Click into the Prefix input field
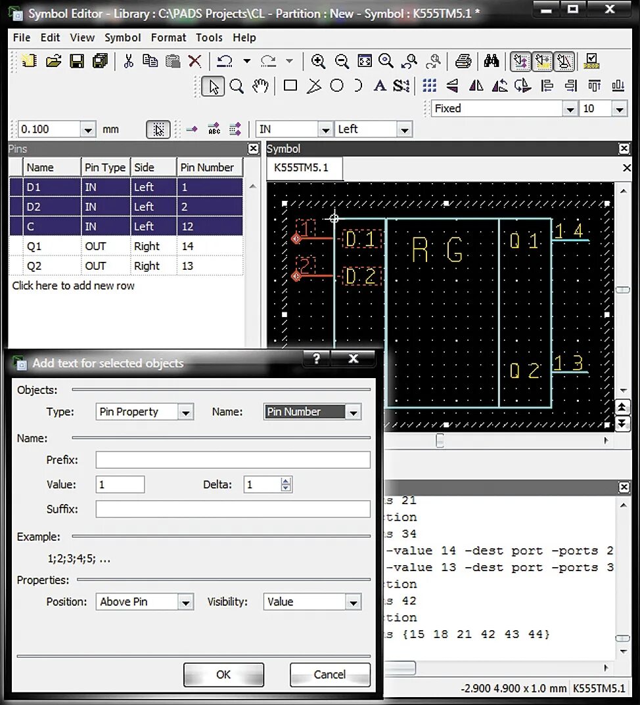640x705 pixels. pos(233,460)
